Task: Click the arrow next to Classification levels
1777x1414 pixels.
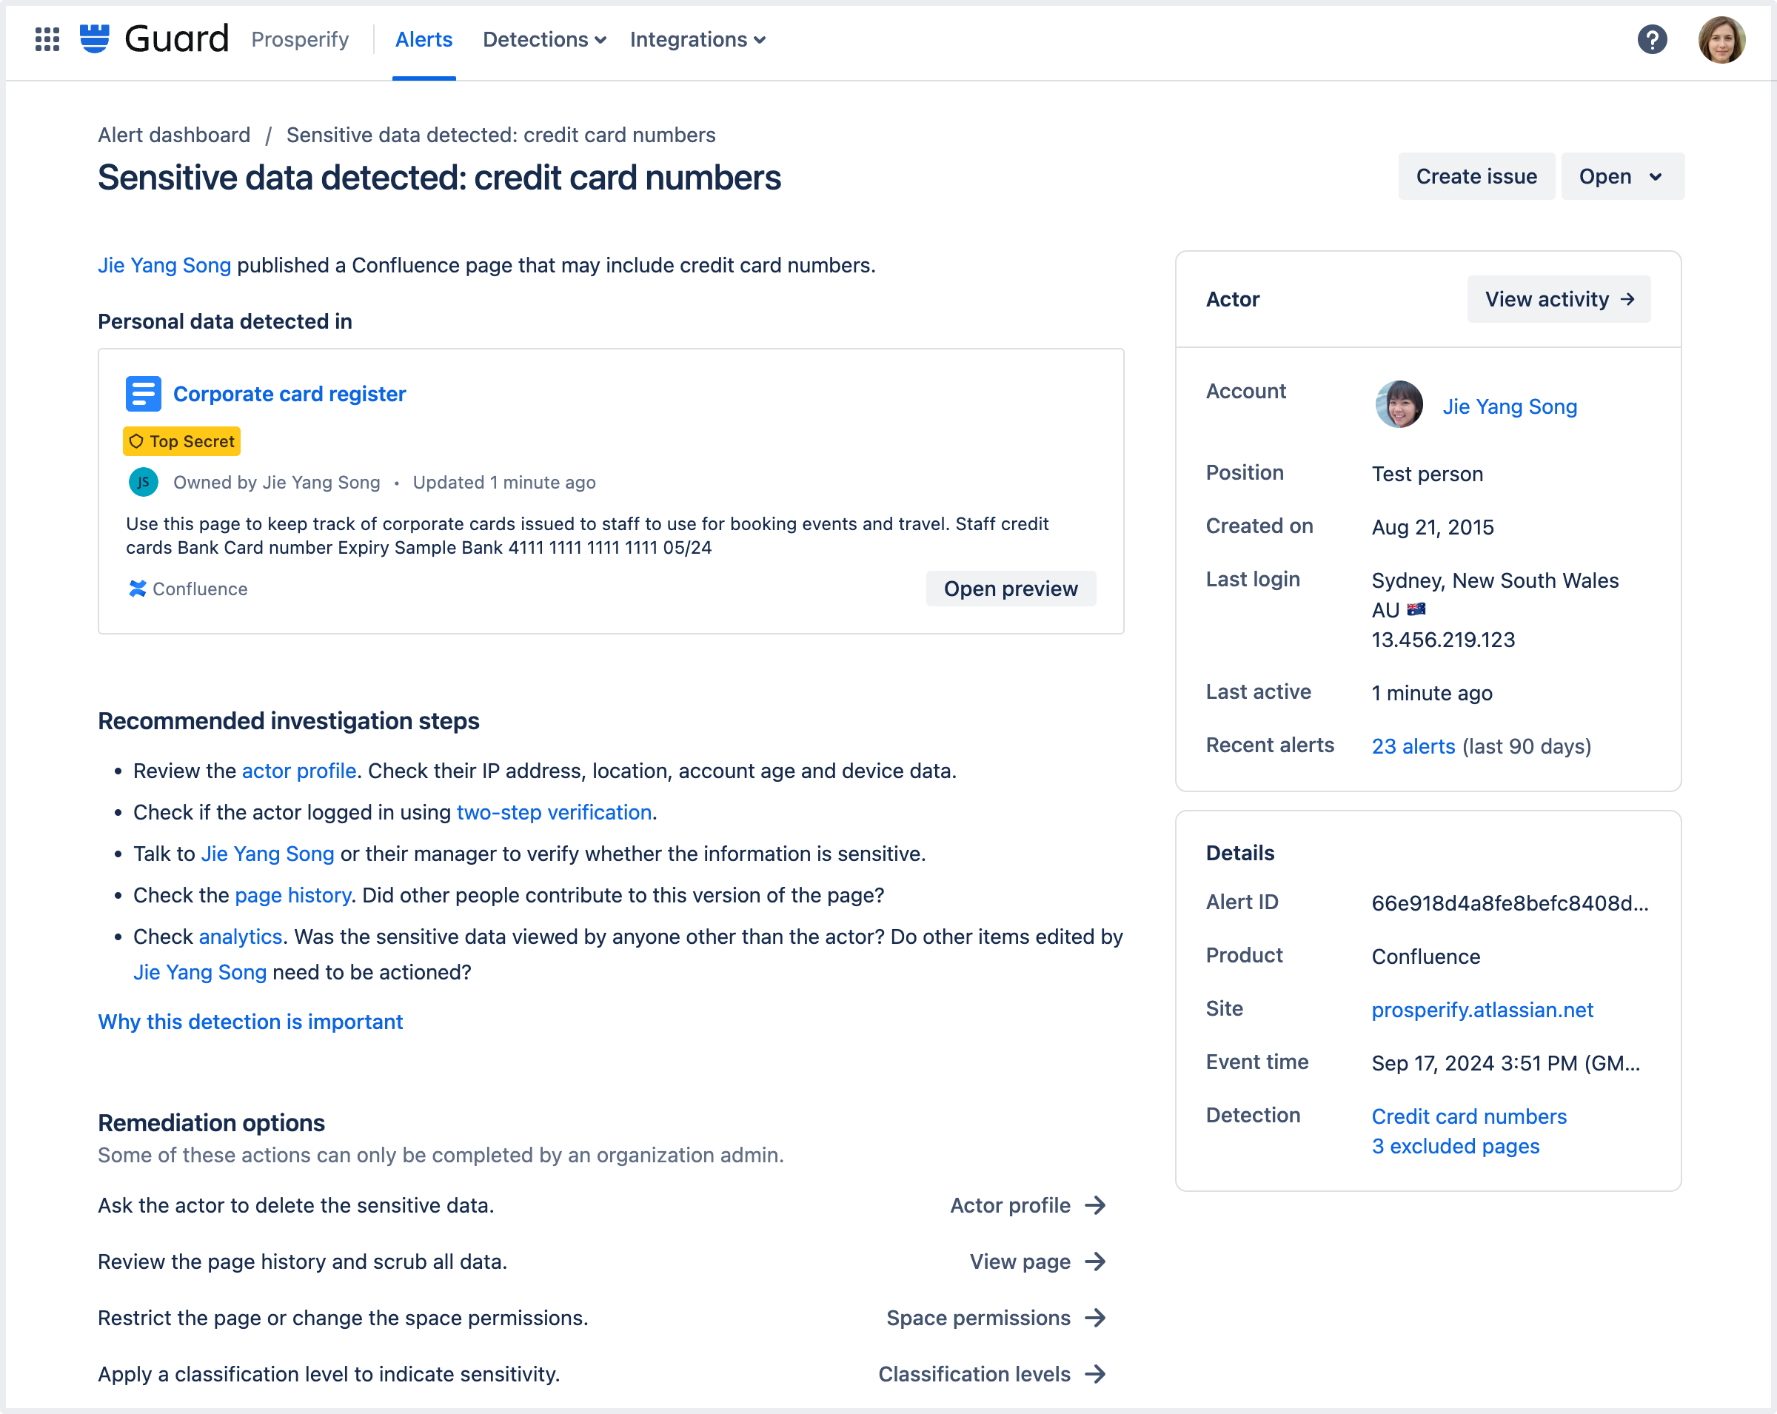Action: (x=1095, y=1373)
